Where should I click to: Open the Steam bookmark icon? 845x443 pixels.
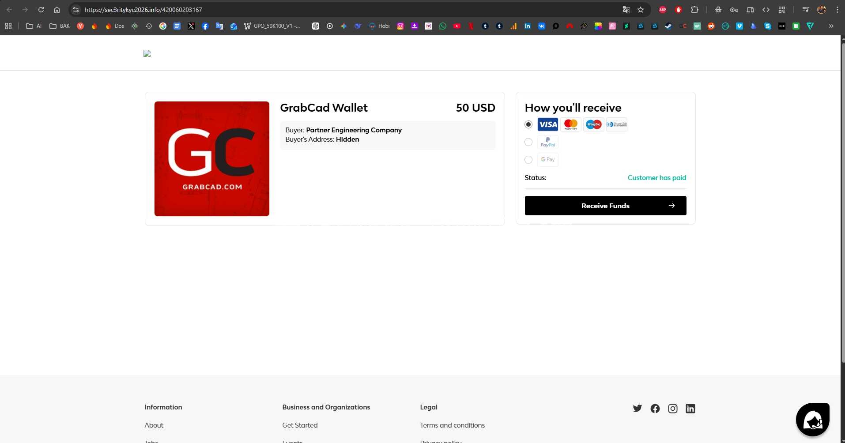(x=669, y=26)
